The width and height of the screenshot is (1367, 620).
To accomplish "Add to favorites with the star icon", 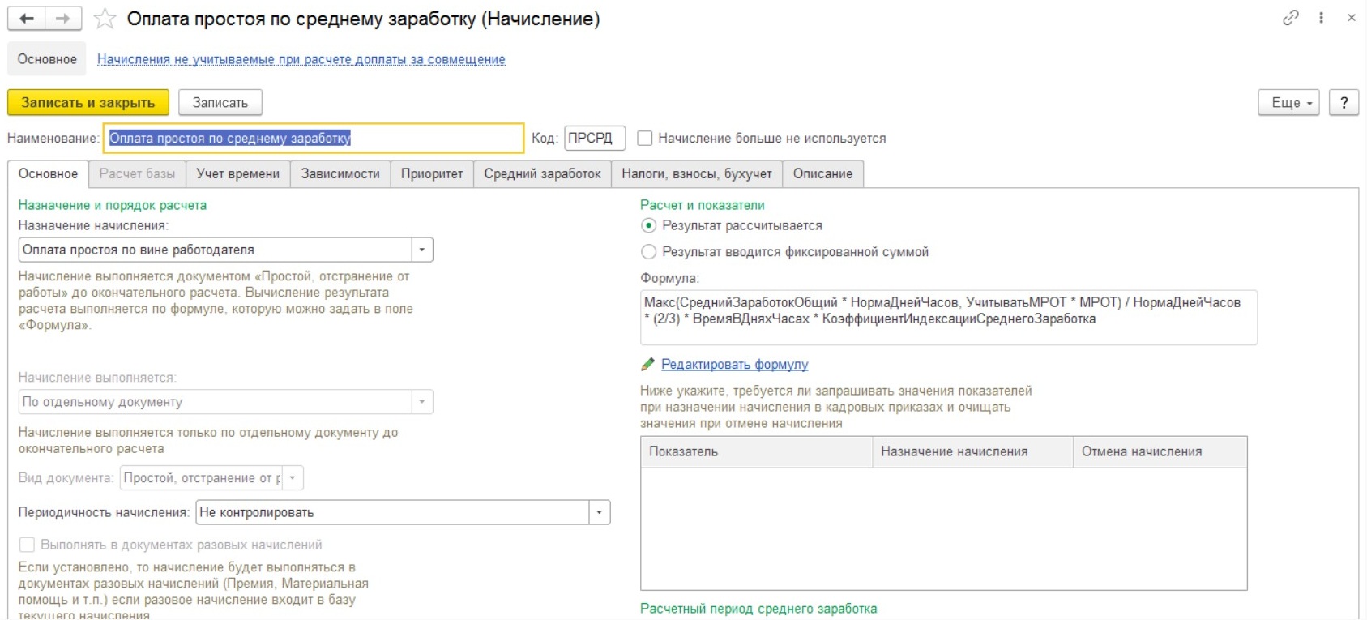I will [105, 19].
